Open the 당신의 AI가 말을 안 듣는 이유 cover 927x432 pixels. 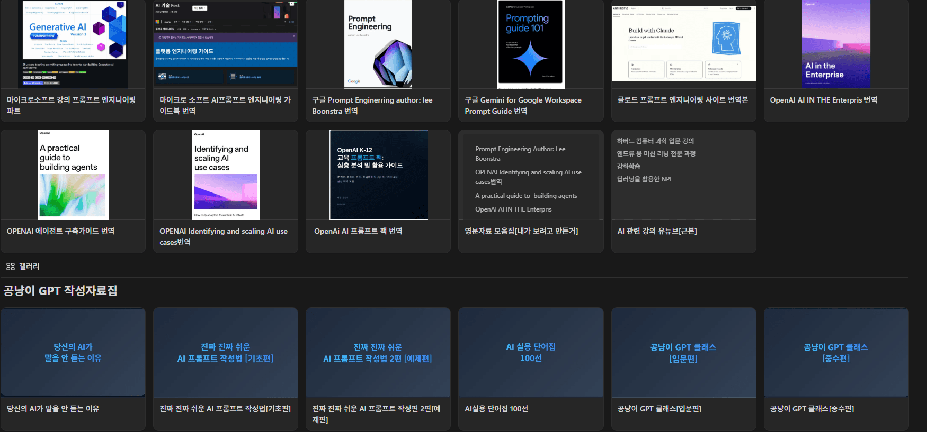point(73,352)
